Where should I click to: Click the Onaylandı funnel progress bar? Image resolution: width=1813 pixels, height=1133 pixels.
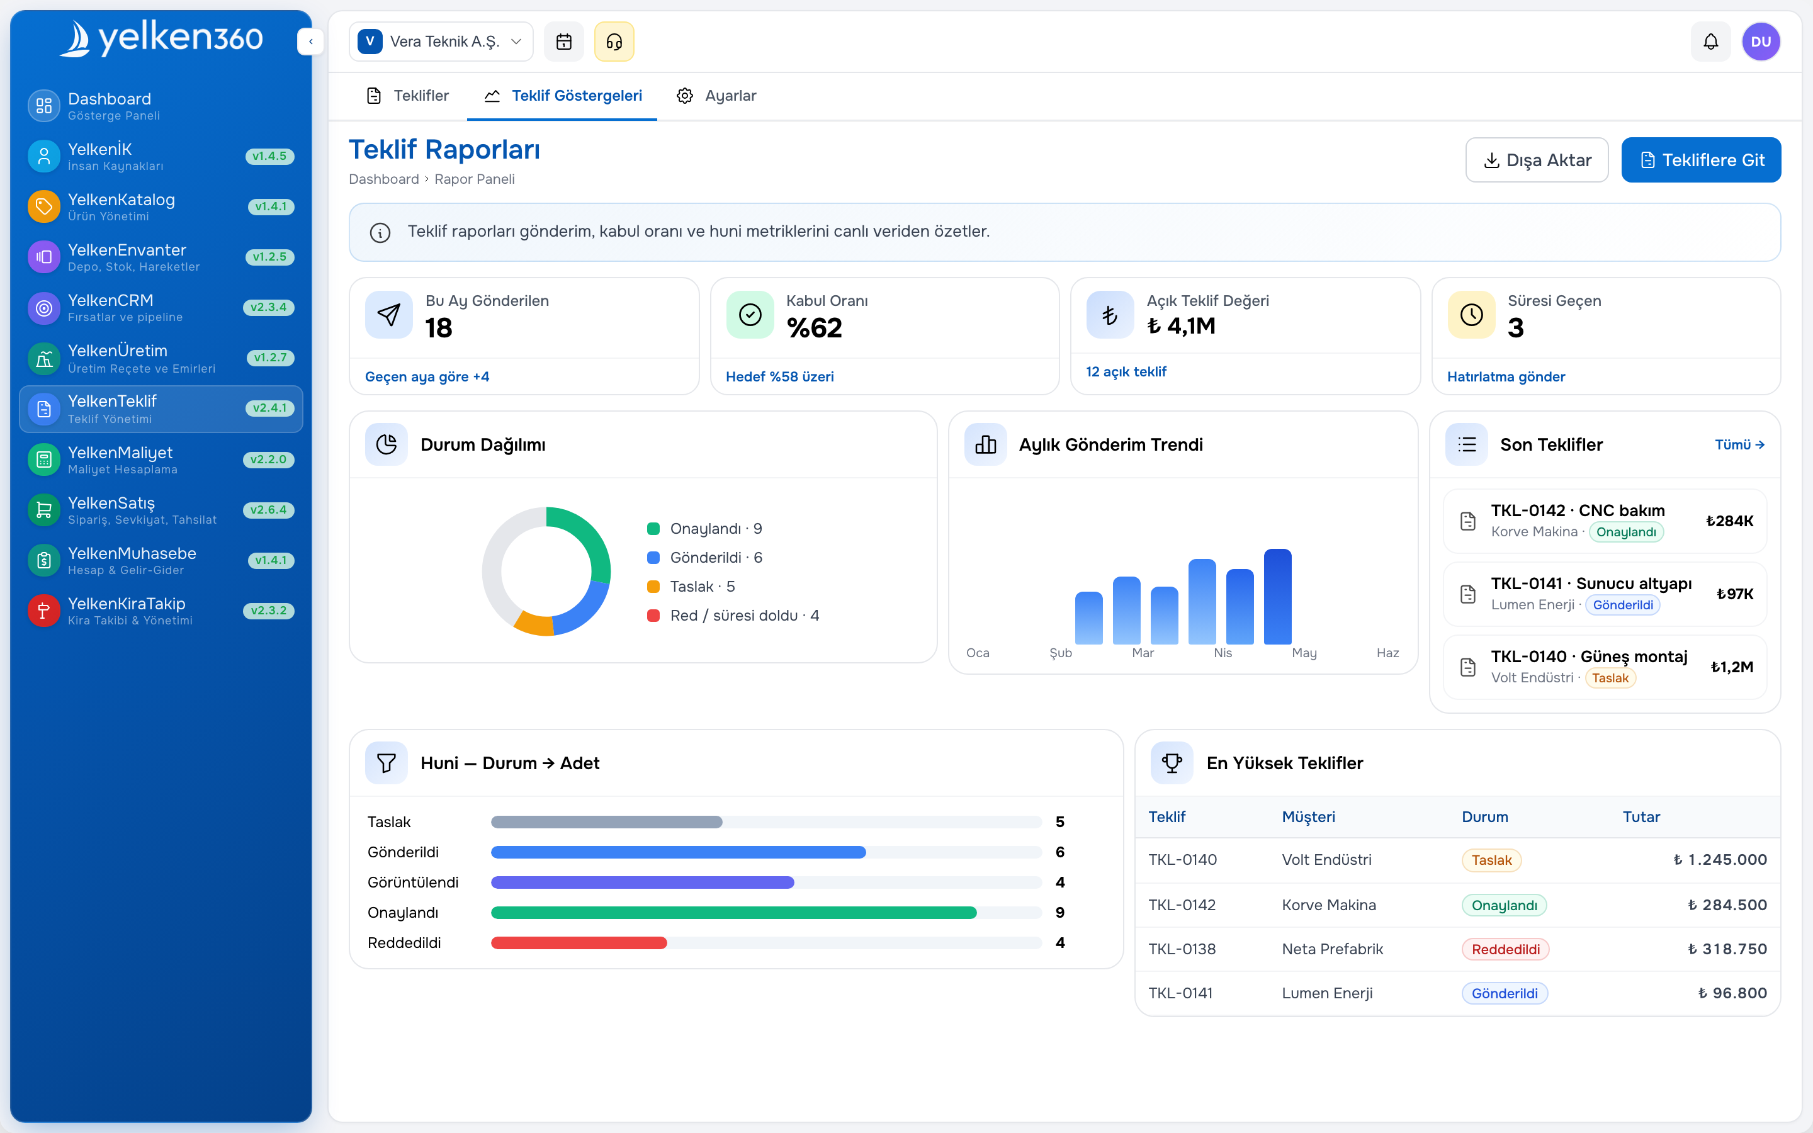click(x=765, y=912)
